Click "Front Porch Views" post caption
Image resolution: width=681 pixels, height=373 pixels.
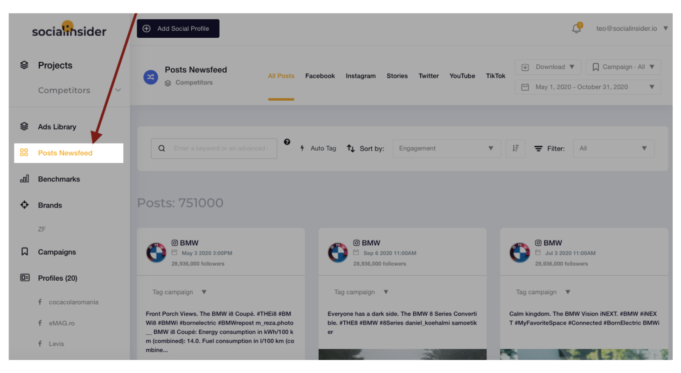pos(220,332)
